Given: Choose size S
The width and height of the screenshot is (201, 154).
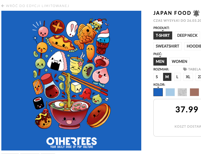Looking at the screenshot, I should click(157, 77).
